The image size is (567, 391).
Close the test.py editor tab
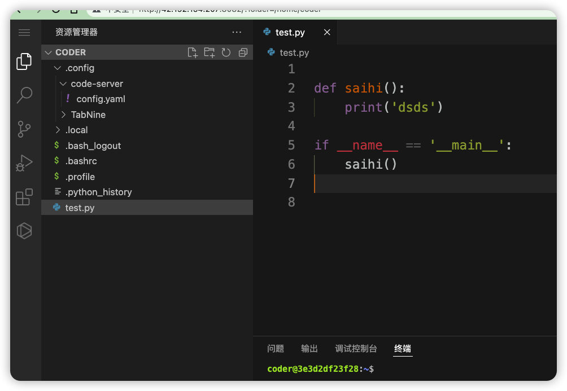pyautogui.click(x=327, y=33)
